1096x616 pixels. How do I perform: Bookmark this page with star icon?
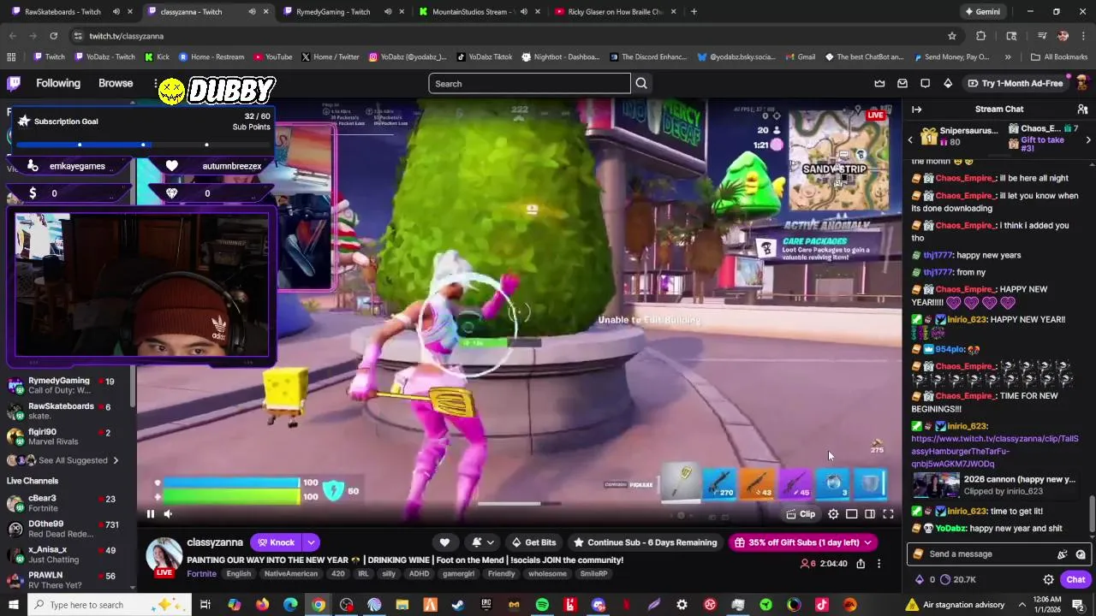pos(951,36)
